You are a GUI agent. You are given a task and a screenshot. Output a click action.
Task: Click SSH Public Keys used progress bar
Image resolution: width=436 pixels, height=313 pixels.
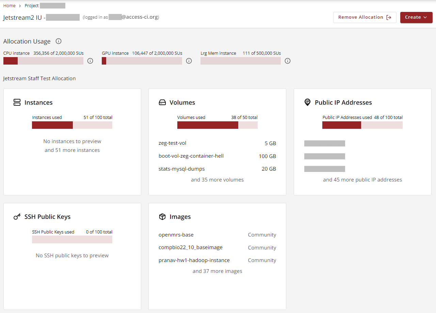point(72,240)
